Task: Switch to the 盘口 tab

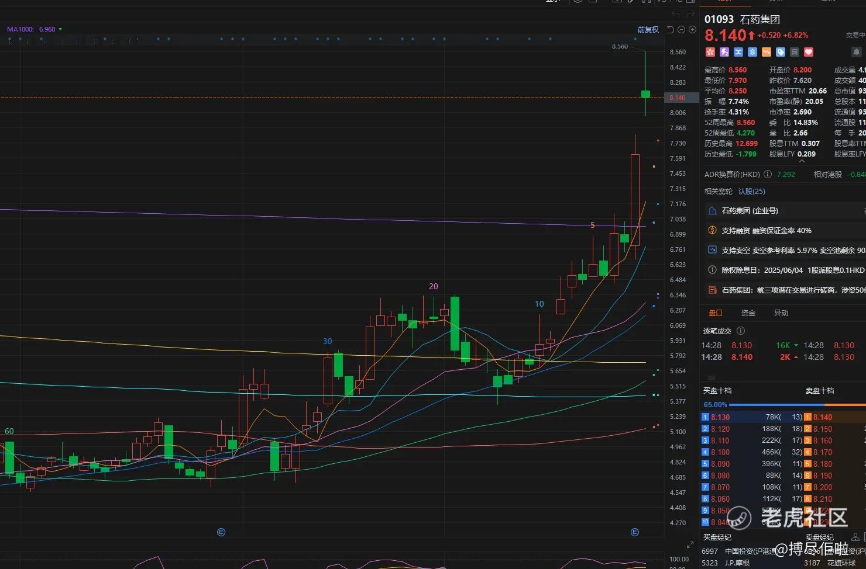Action: tap(715, 313)
